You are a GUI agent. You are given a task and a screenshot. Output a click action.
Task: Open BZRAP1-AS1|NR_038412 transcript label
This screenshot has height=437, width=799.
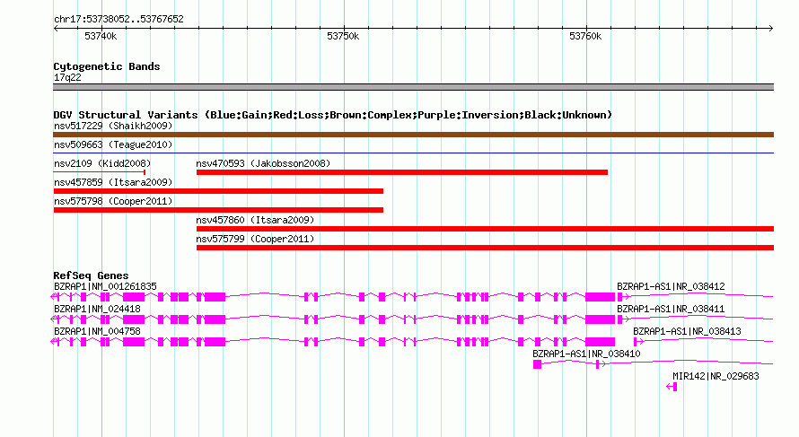pos(671,287)
